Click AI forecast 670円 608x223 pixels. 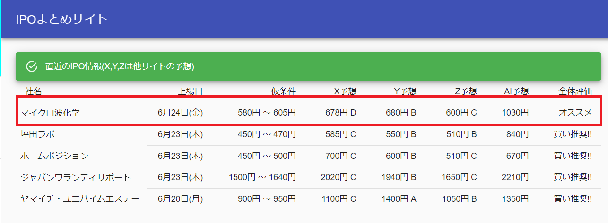click(518, 156)
